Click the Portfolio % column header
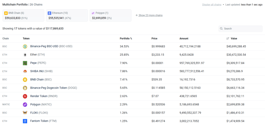 pyautogui.click(x=126, y=38)
